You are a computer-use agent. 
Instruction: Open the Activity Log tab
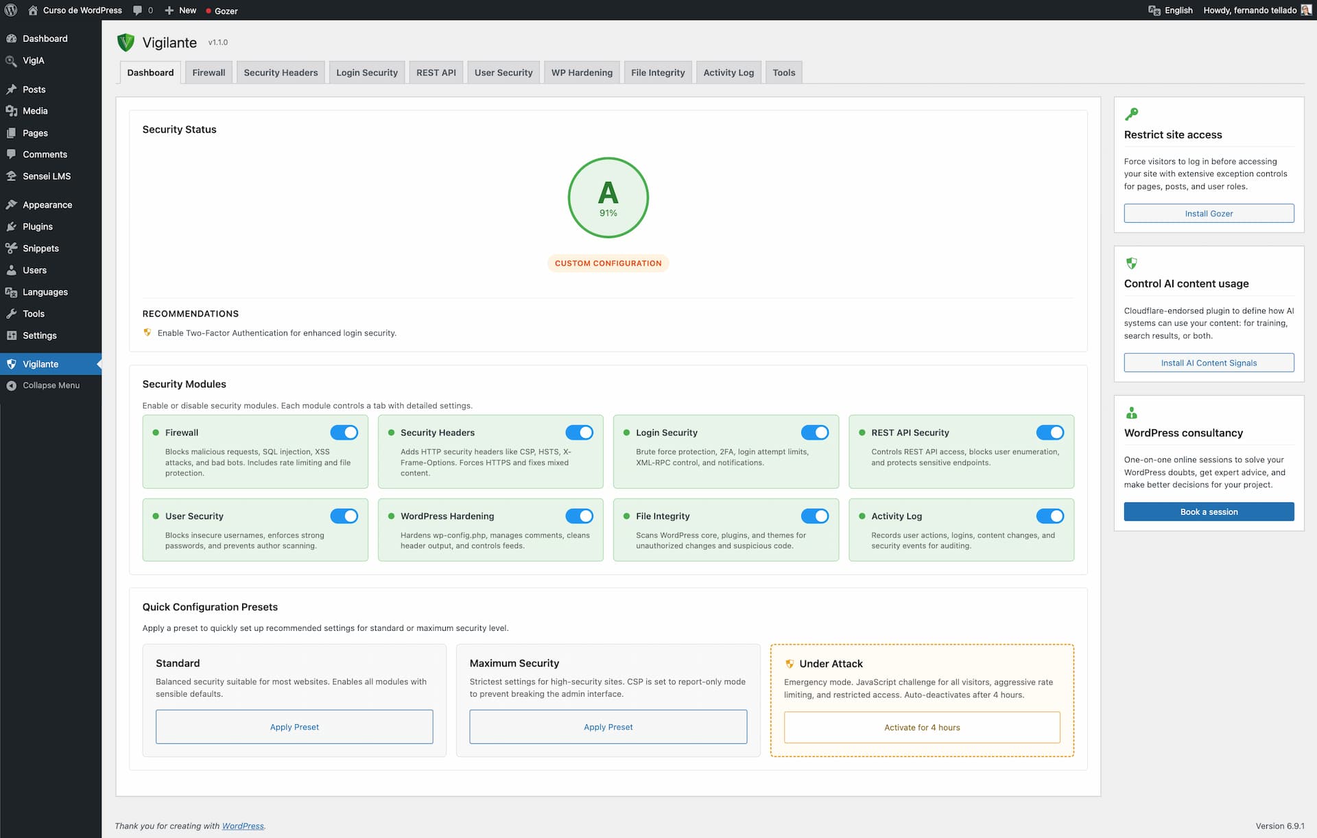point(728,72)
